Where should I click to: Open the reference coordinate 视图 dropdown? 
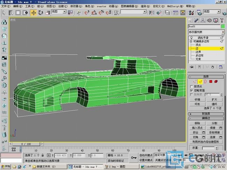click(x=59, y=12)
